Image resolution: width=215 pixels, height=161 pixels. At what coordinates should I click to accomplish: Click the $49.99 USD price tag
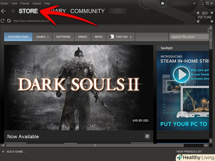click(140, 121)
